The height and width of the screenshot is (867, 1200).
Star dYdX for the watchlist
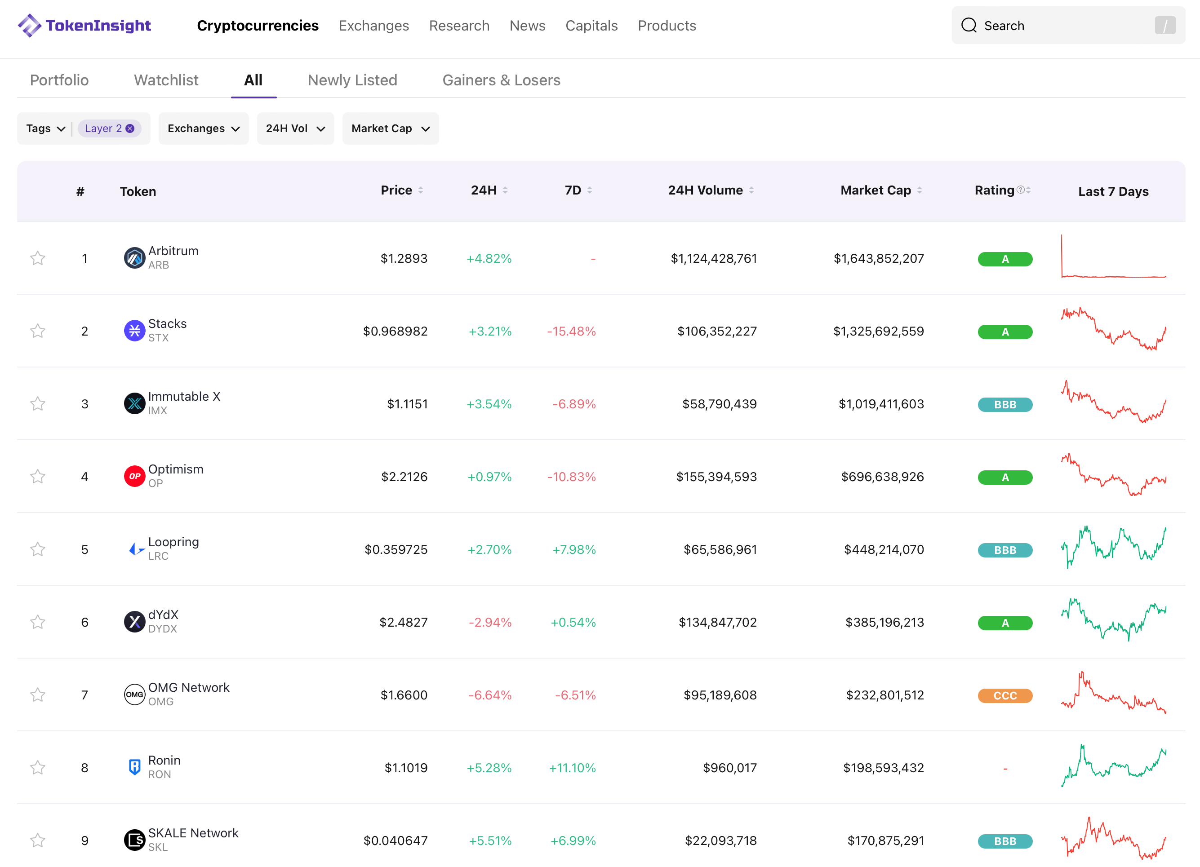(38, 622)
